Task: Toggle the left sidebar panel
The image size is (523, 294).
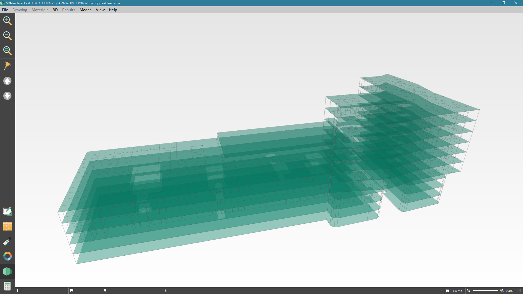Action: click(x=19, y=290)
